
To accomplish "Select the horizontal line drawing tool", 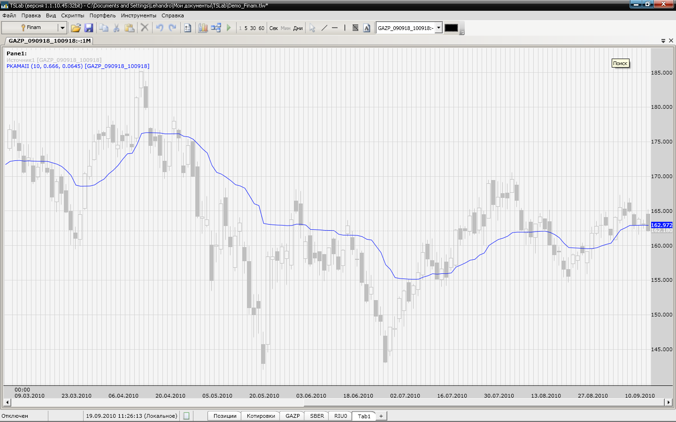I will (x=335, y=28).
